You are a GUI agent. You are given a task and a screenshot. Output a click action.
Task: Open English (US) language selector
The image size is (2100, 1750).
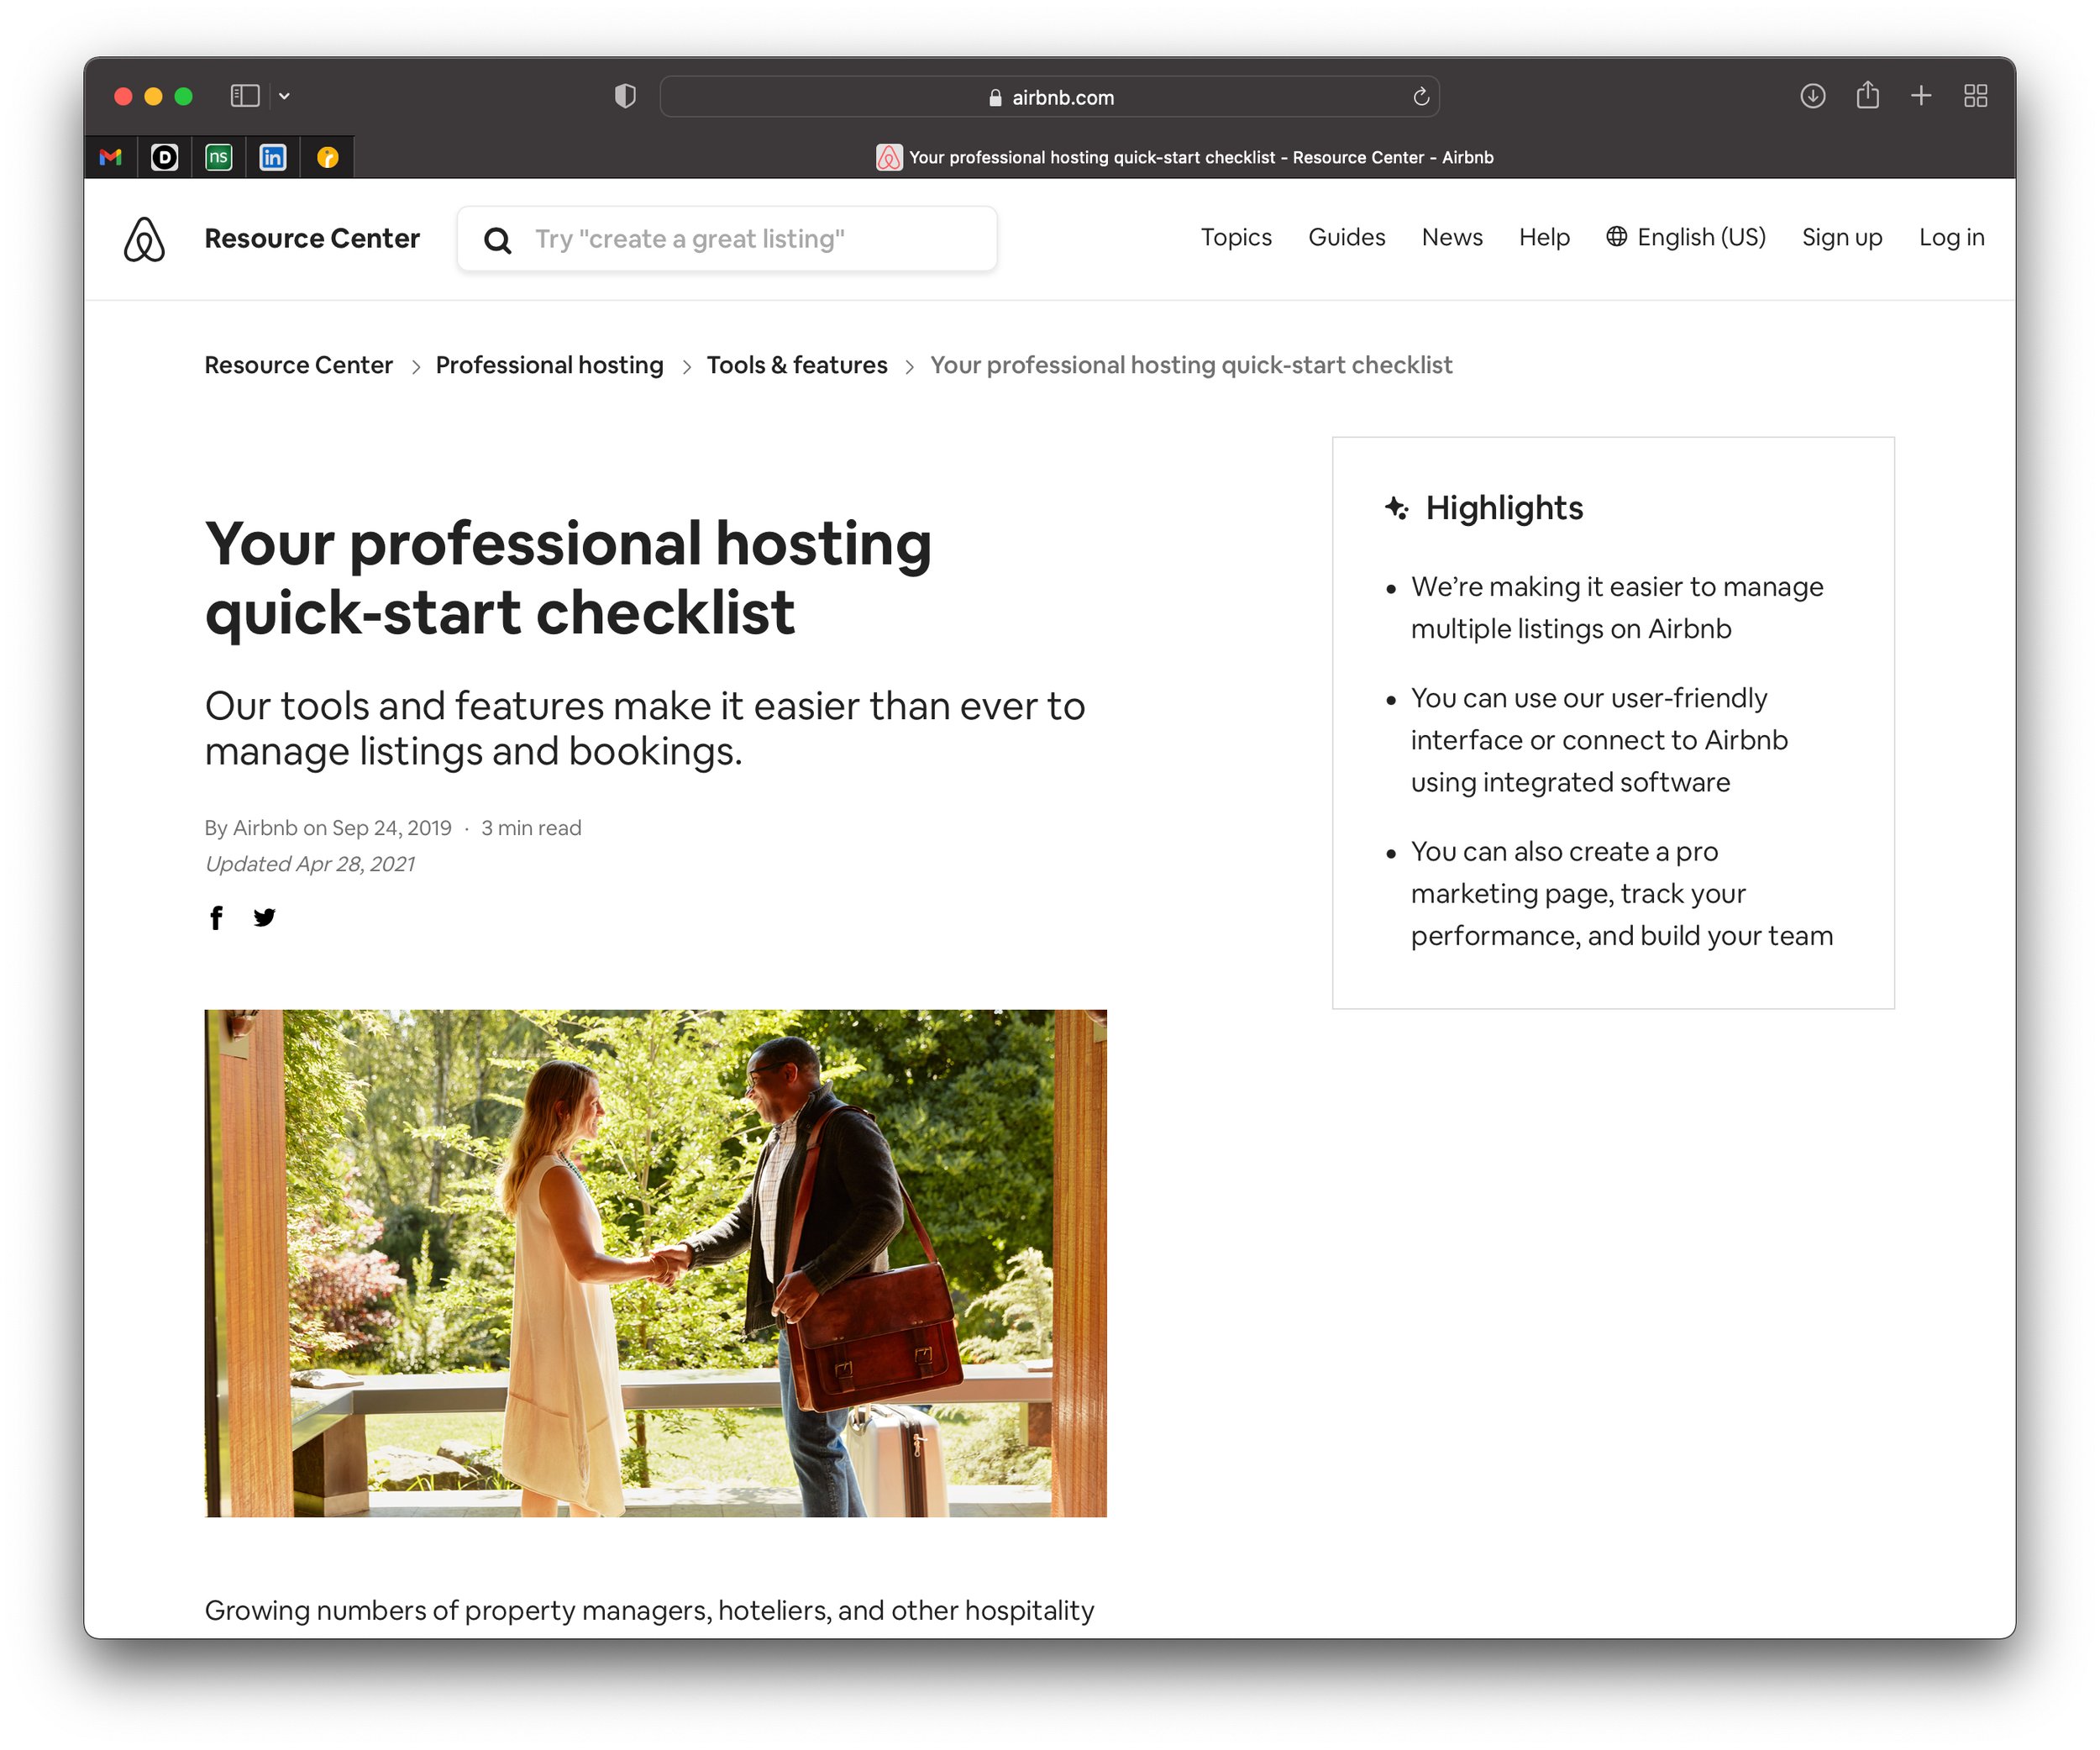1686,237
